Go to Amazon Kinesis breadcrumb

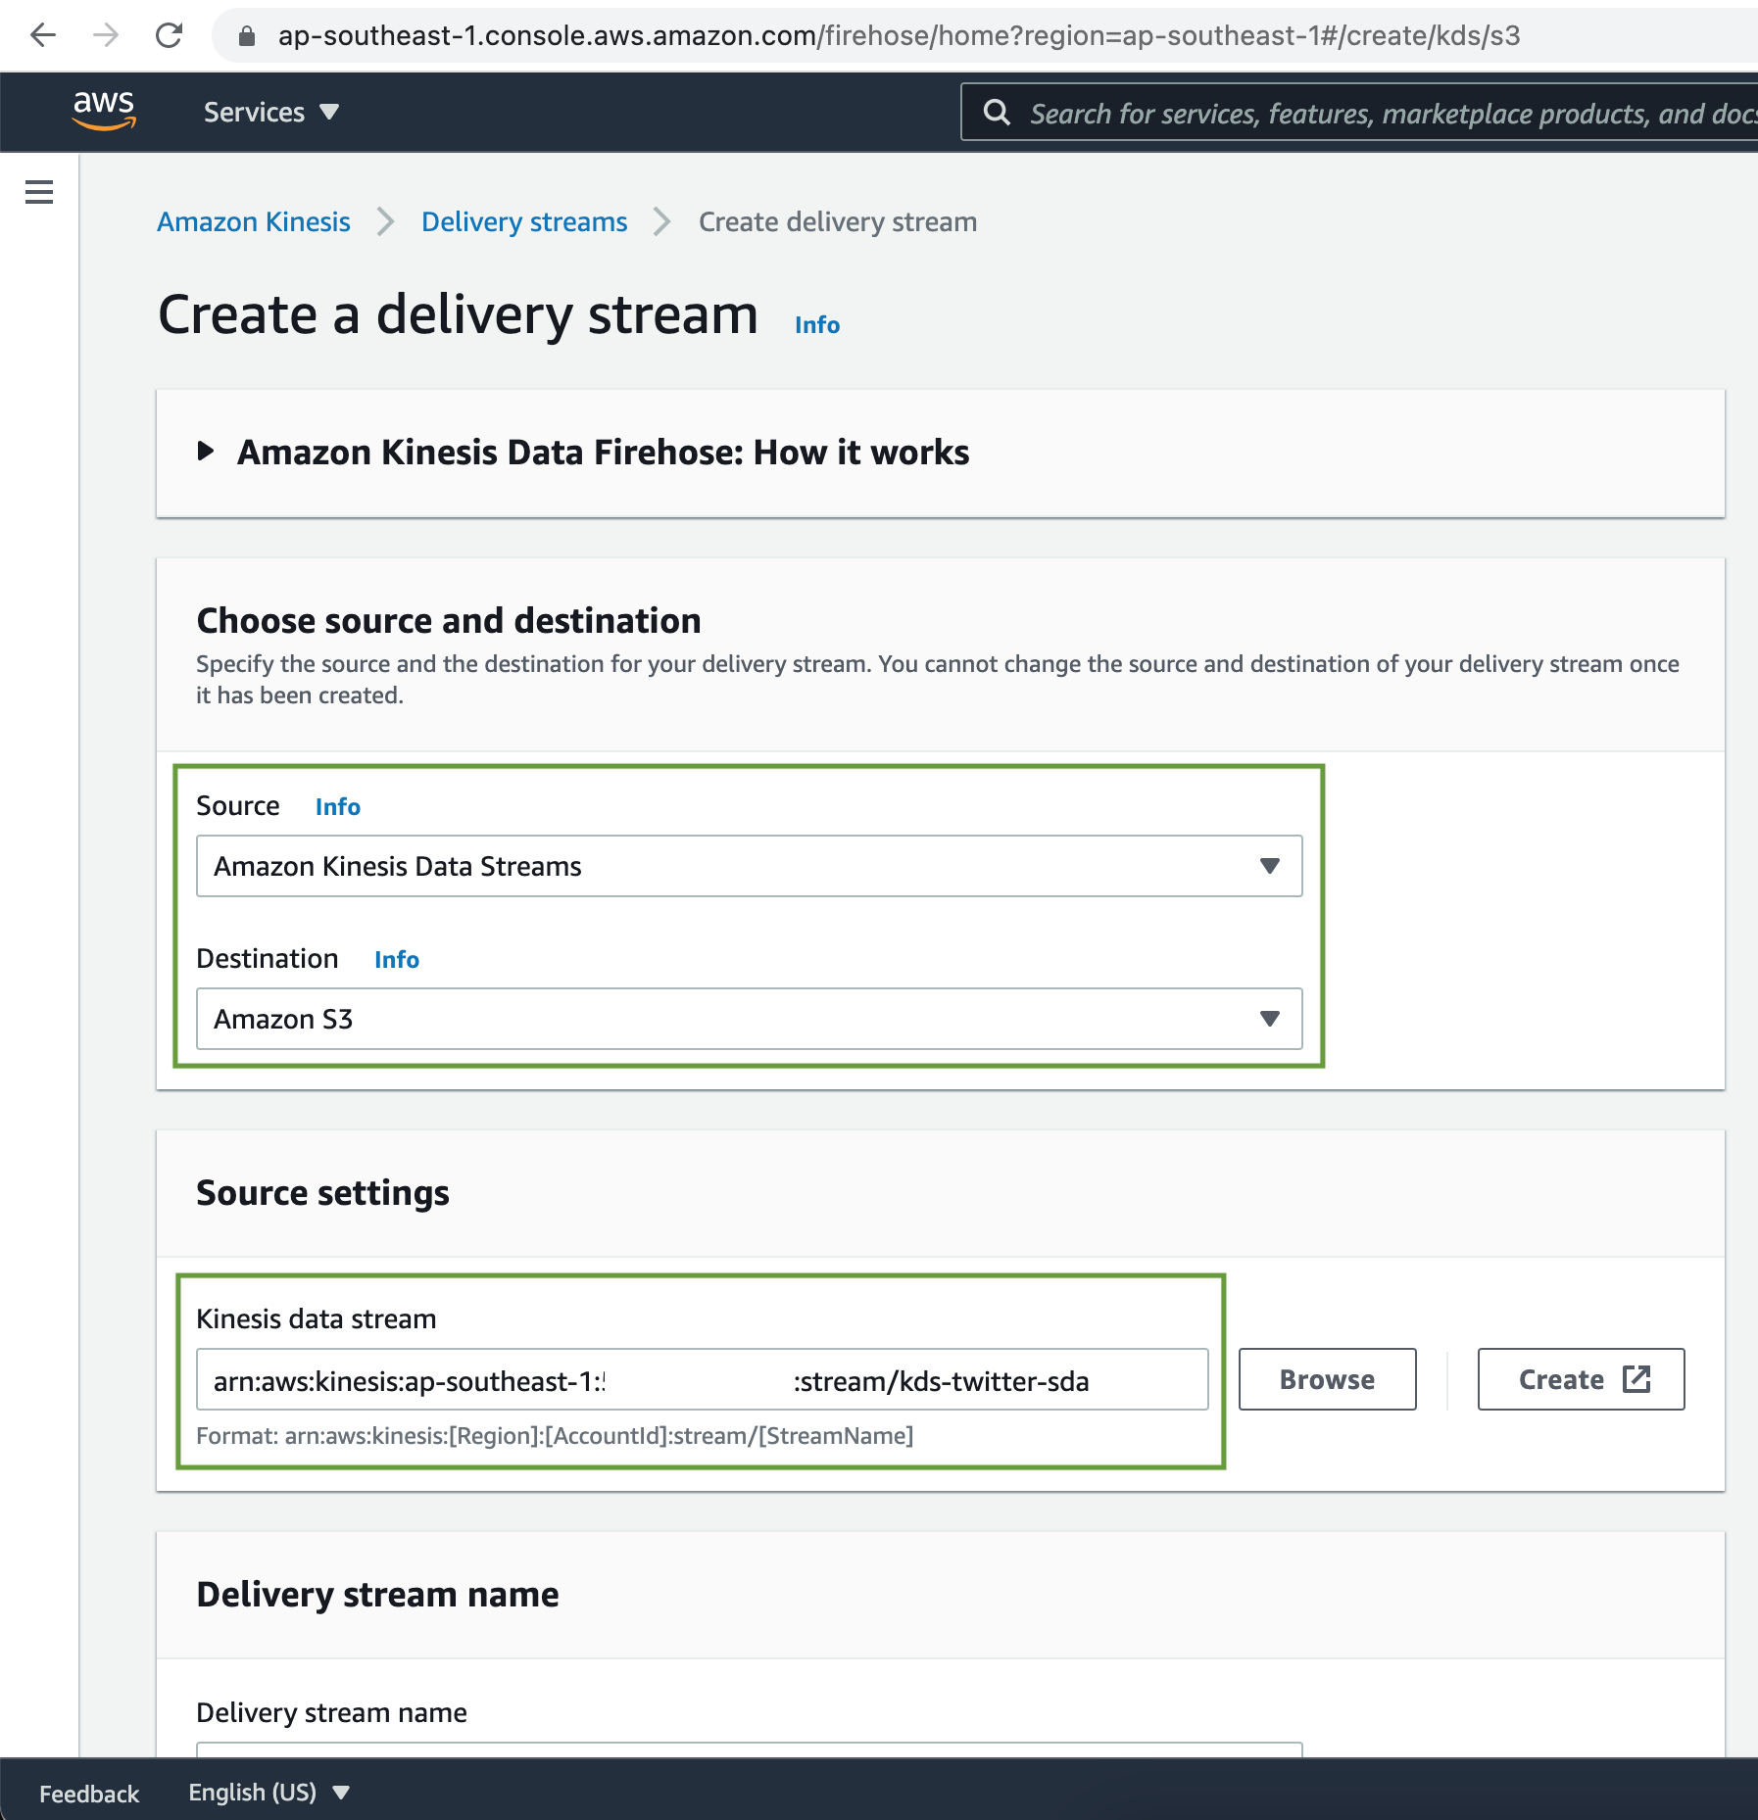pos(254,222)
